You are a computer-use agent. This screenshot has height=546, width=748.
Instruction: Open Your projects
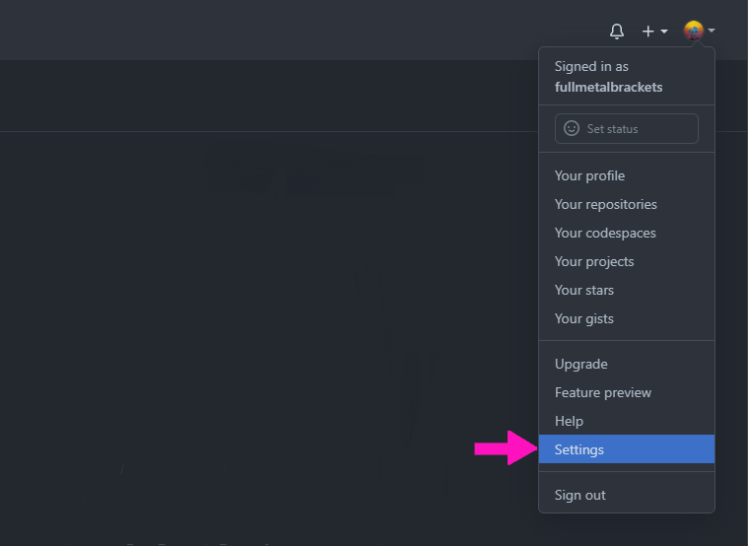tap(627, 261)
